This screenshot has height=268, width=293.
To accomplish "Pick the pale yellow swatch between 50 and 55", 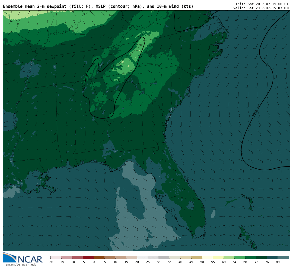I will (208, 257).
